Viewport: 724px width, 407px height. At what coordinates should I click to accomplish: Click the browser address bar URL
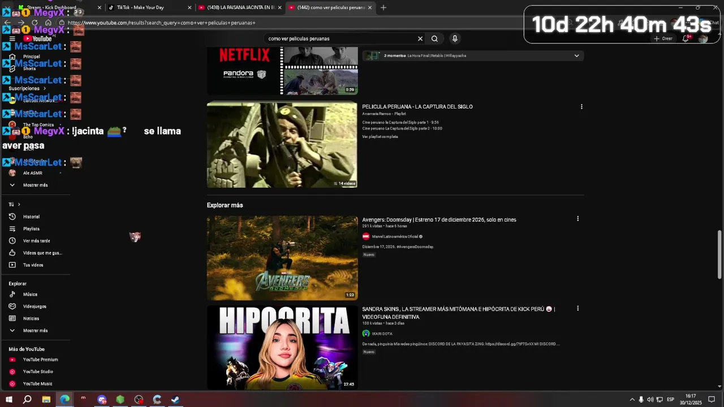coord(161,23)
